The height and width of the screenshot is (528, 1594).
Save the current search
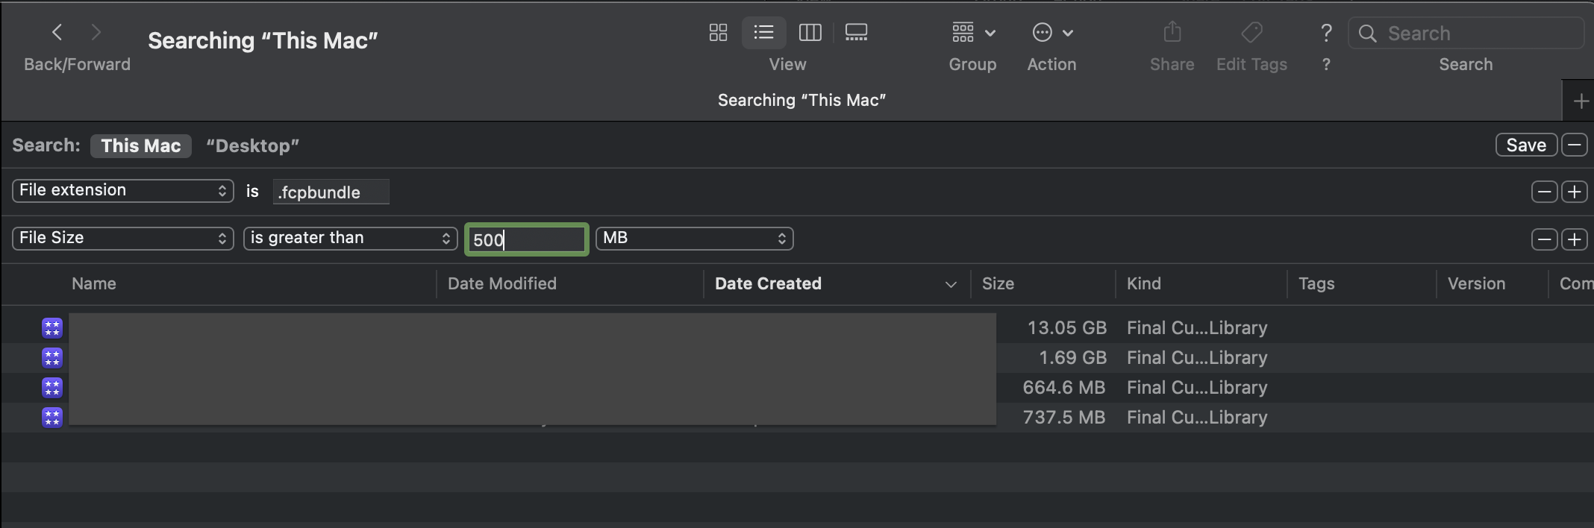(1525, 145)
